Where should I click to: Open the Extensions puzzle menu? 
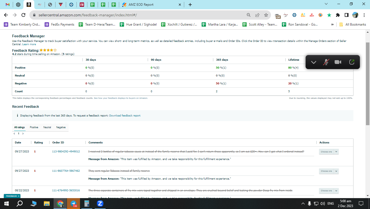(x=338, y=15)
